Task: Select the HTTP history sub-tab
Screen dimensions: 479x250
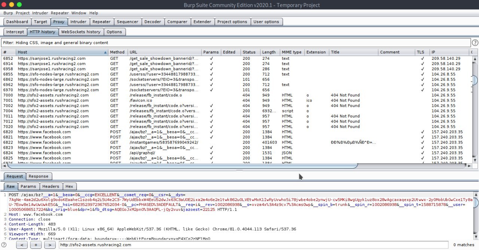Action: click(42, 32)
